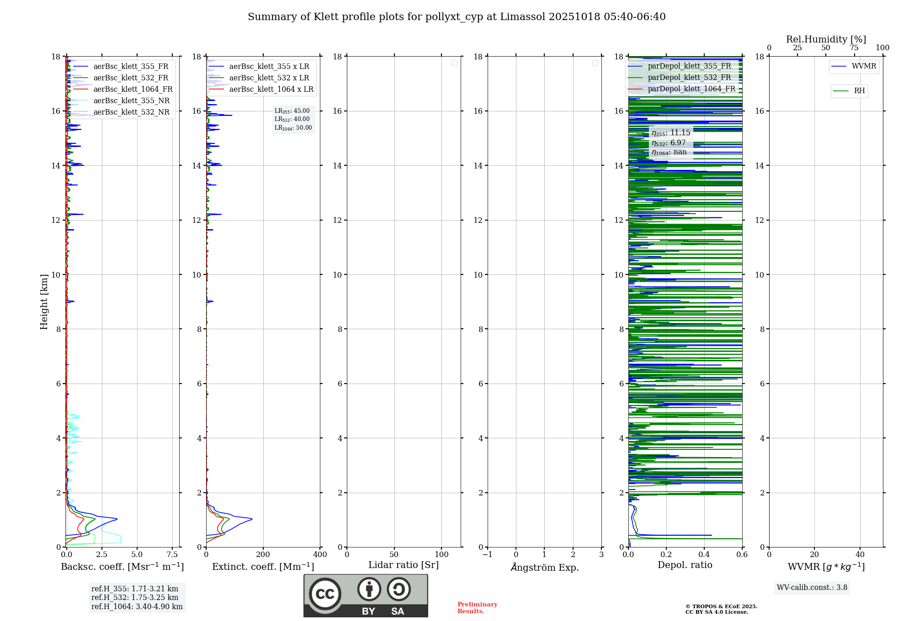Viewport: 914px width, 621px height.
Task: Click the Preliminary Results red text
Action: pos(477,608)
